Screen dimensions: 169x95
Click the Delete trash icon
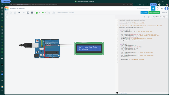tap(15, 13)
